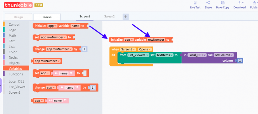The image size is (258, 114).
Task: Click the orange Control category color swatch
Action: (4, 24)
